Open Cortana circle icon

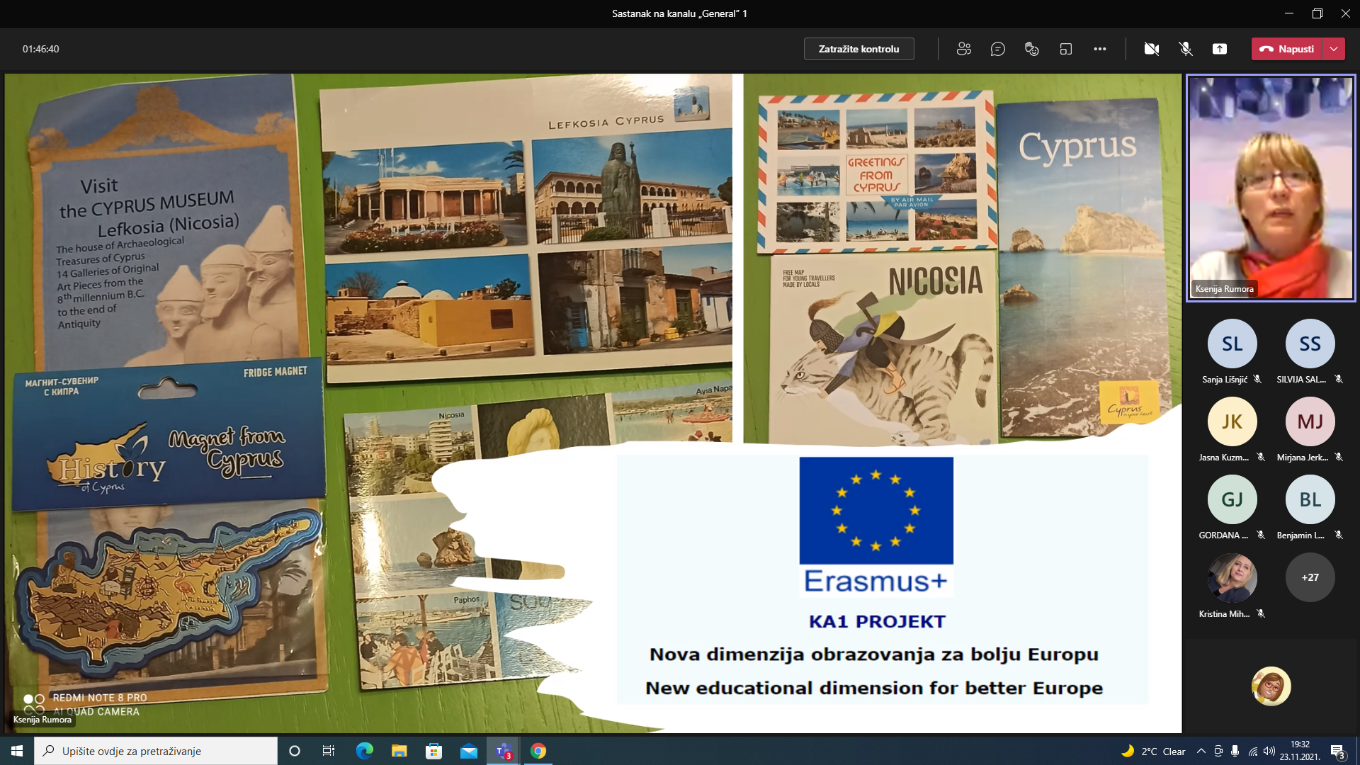[x=295, y=751]
